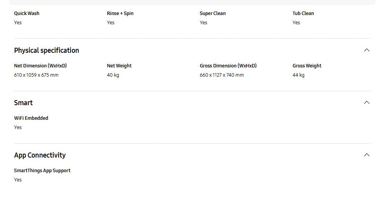Viewport: 382px width, 198px height.
Task: Select the 44 kg value
Action: (298, 75)
